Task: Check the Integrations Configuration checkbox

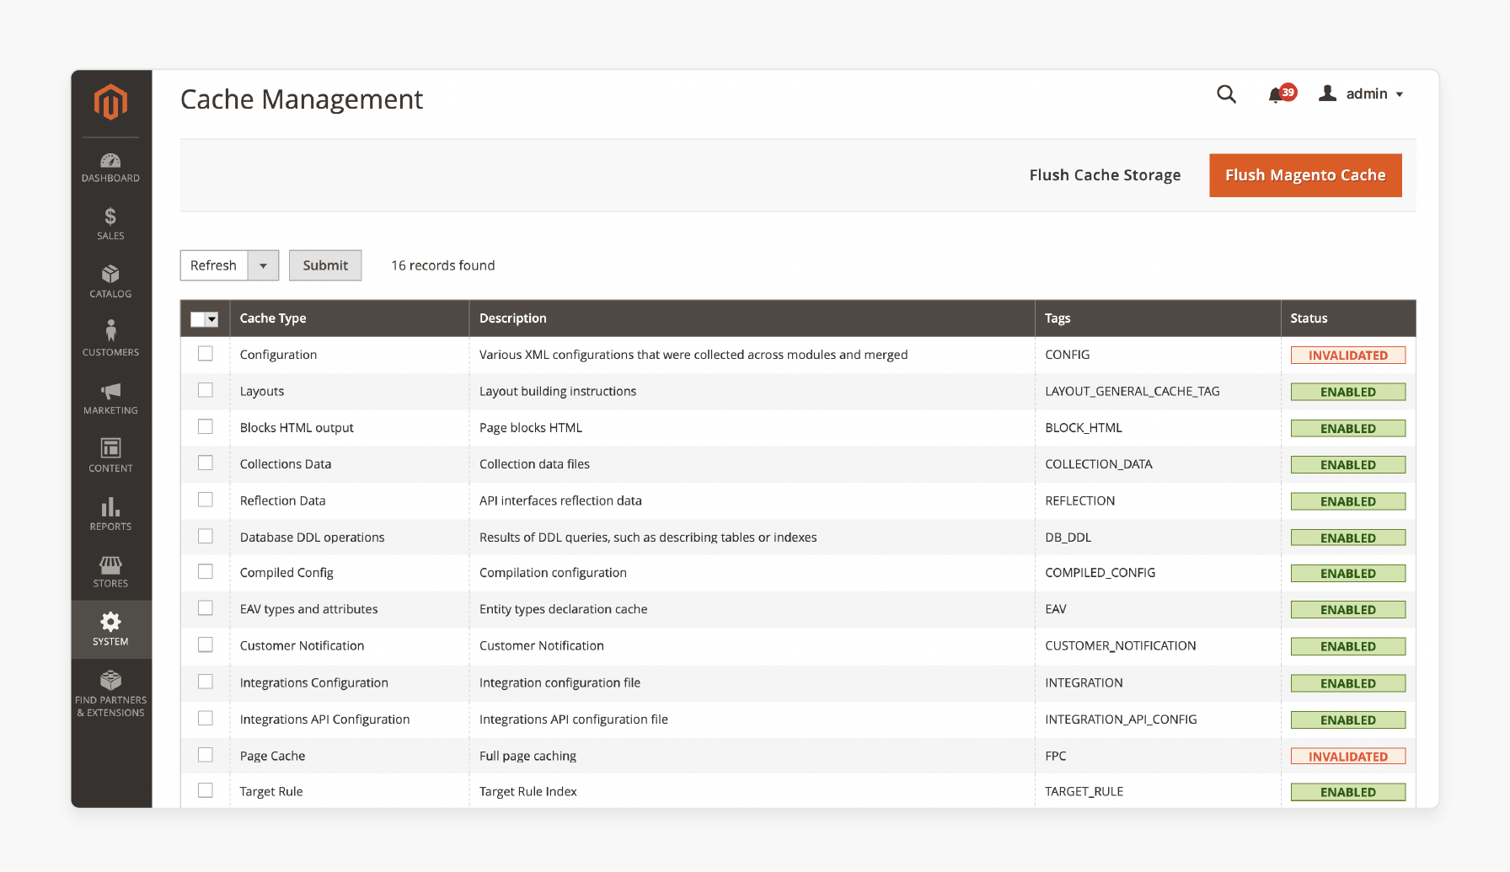Action: (206, 682)
